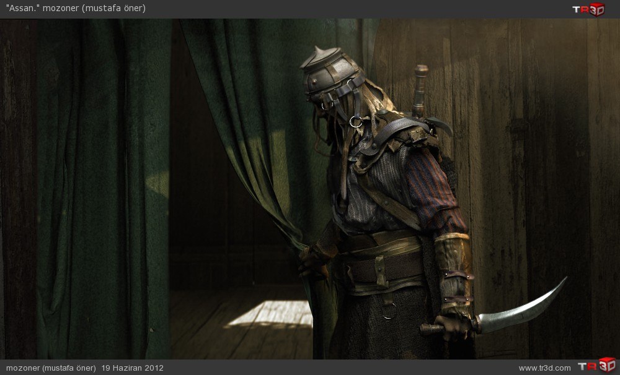Image resolution: width=620 pixels, height=375 pixels.
Task: Click the TR3D logo in the bottom footer
Action: (596, 366)
